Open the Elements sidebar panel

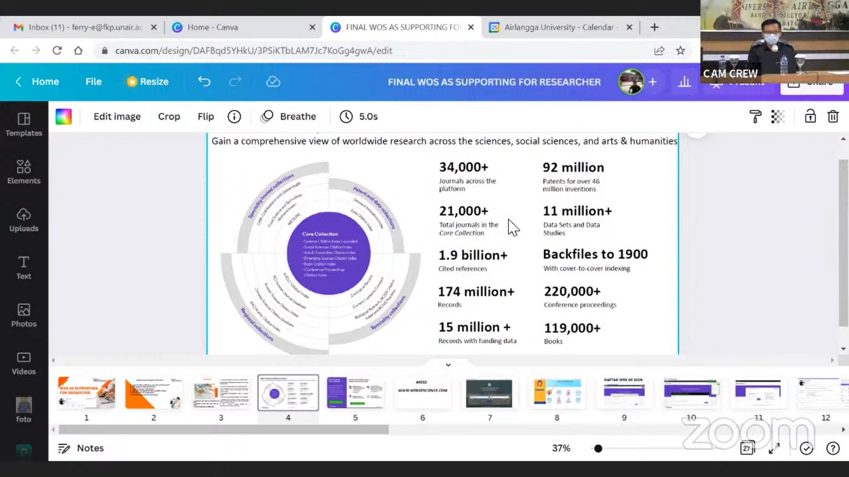(23, 171)
